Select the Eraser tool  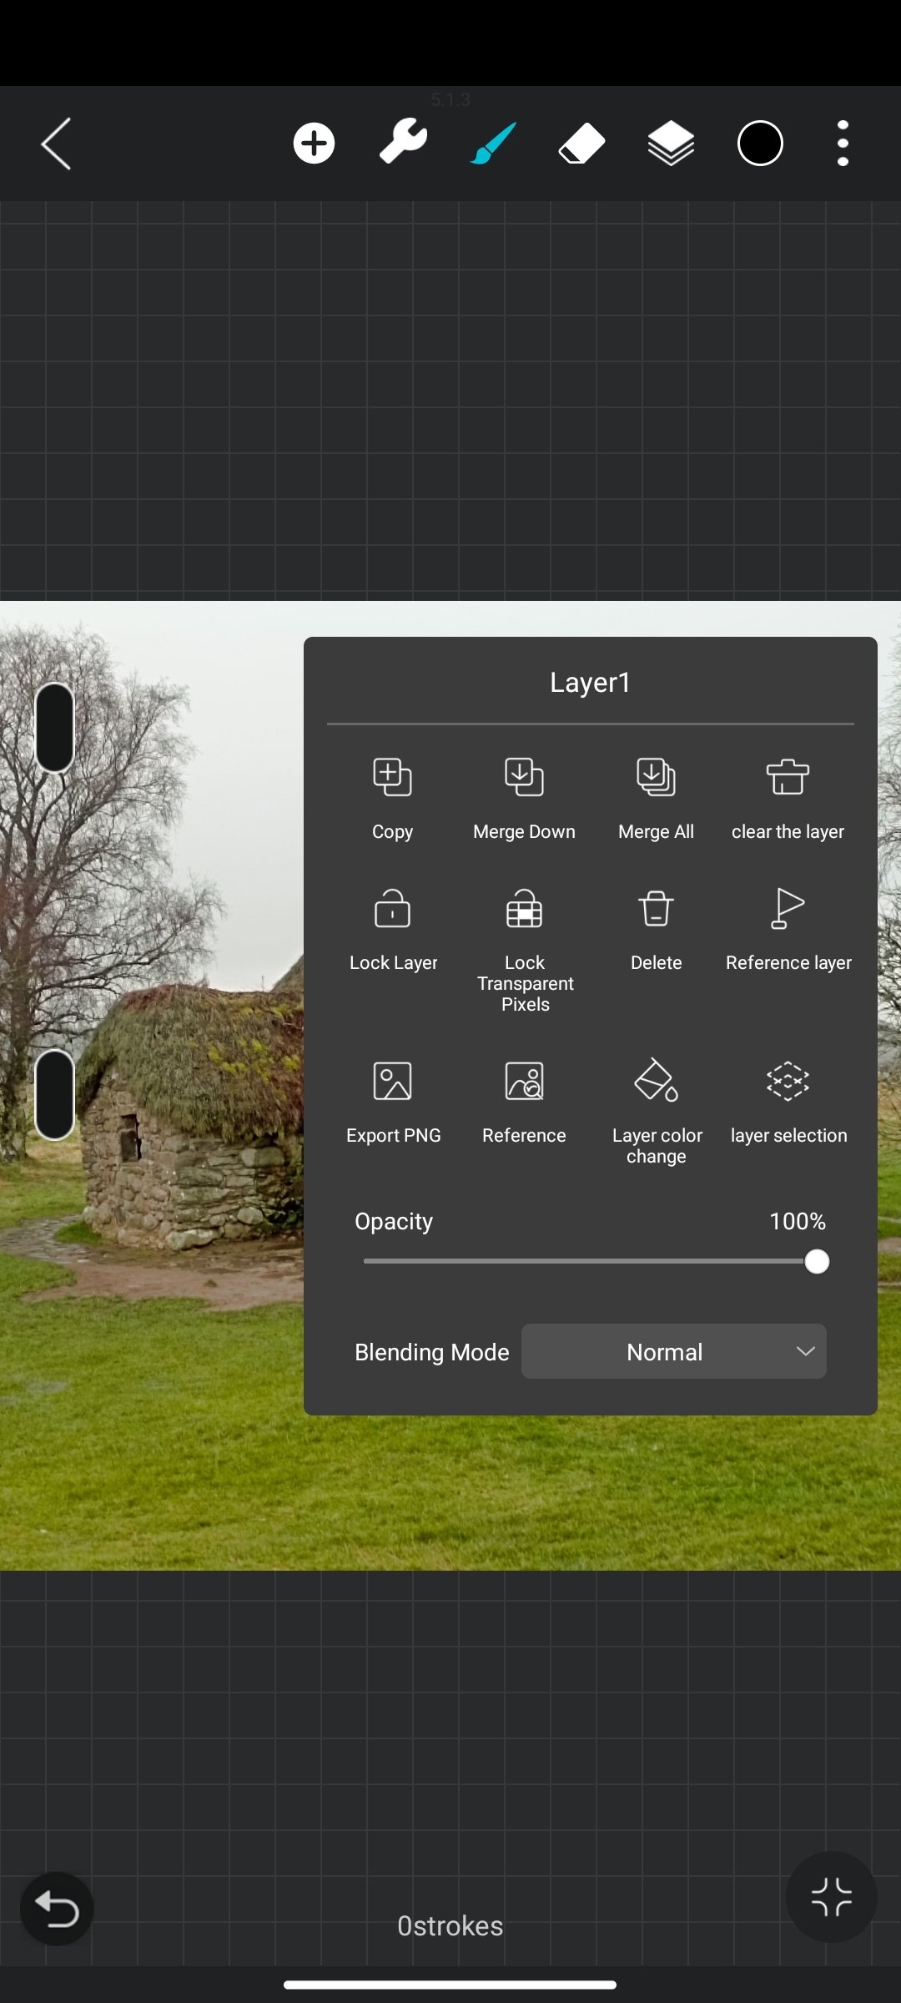tap(581, 144)
